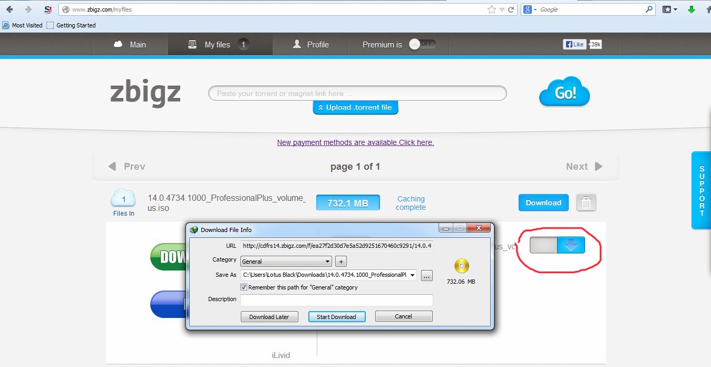The width and height of the screenshot is (711, 367).
Task: Open the My files tab
Action: click(x=220, y=45)
